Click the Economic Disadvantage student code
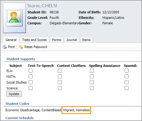 pyautogui.click(x=23, y=110)
